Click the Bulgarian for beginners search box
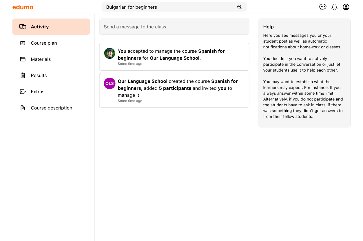The width and height of the screenshot is (363, 241). 174,7
